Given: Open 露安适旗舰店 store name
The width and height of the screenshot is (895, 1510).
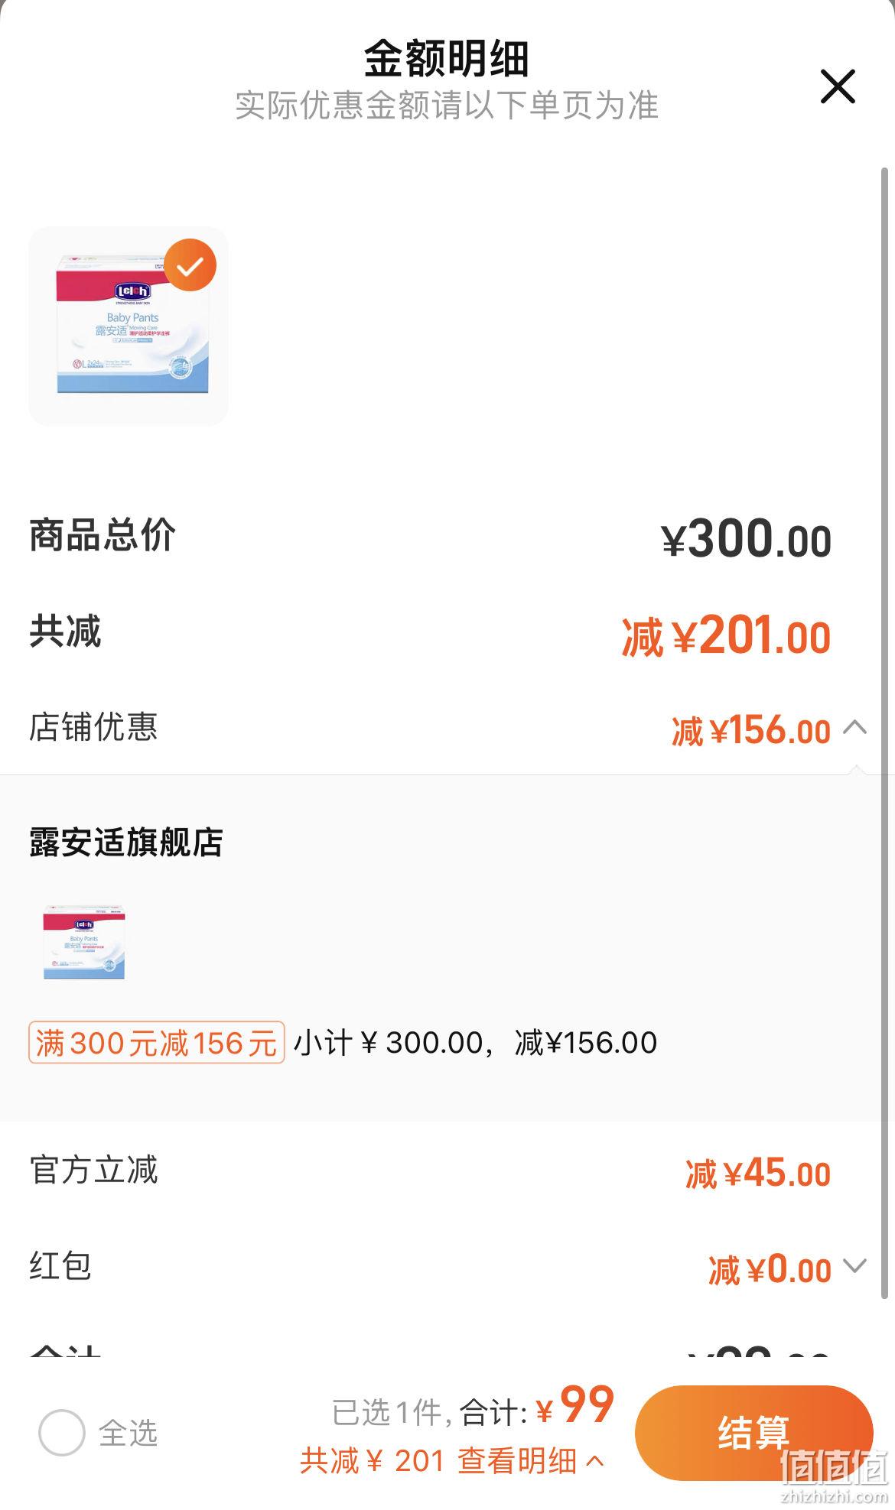Looking at the screenshot, I should 126,843.
